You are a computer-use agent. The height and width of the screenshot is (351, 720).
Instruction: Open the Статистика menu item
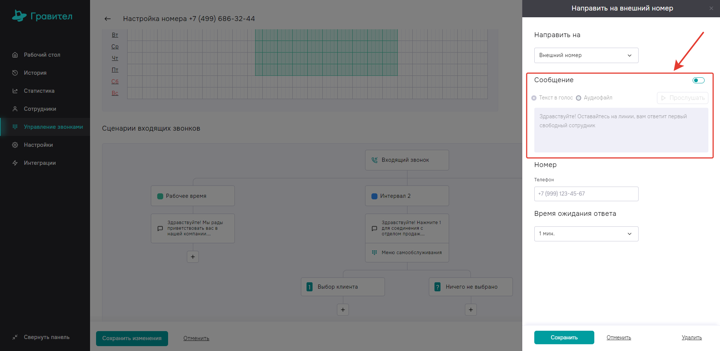(39, 91)
